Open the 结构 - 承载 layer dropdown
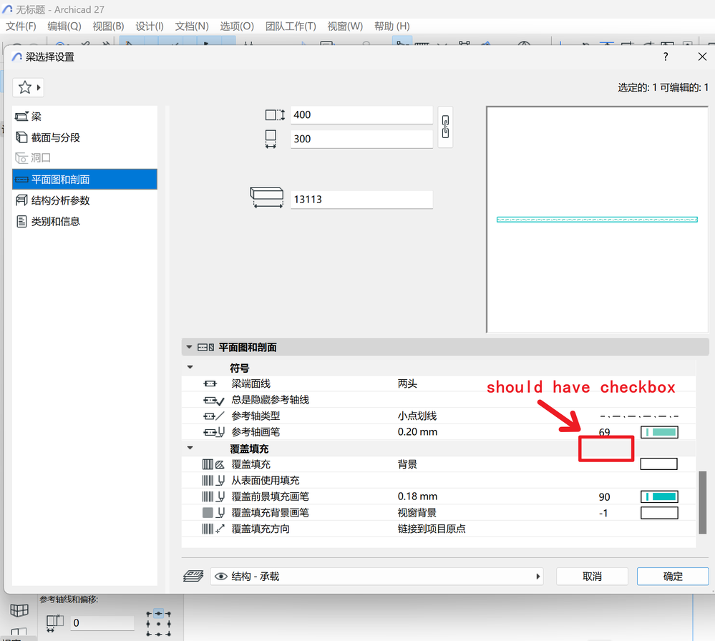The height and width of the screenshot is (641, 715). (376, 577)
